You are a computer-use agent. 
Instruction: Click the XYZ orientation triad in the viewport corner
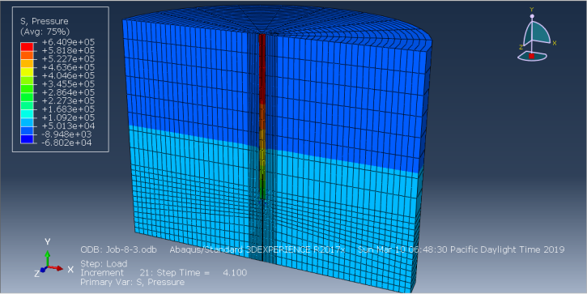click(x=53, y=258)
